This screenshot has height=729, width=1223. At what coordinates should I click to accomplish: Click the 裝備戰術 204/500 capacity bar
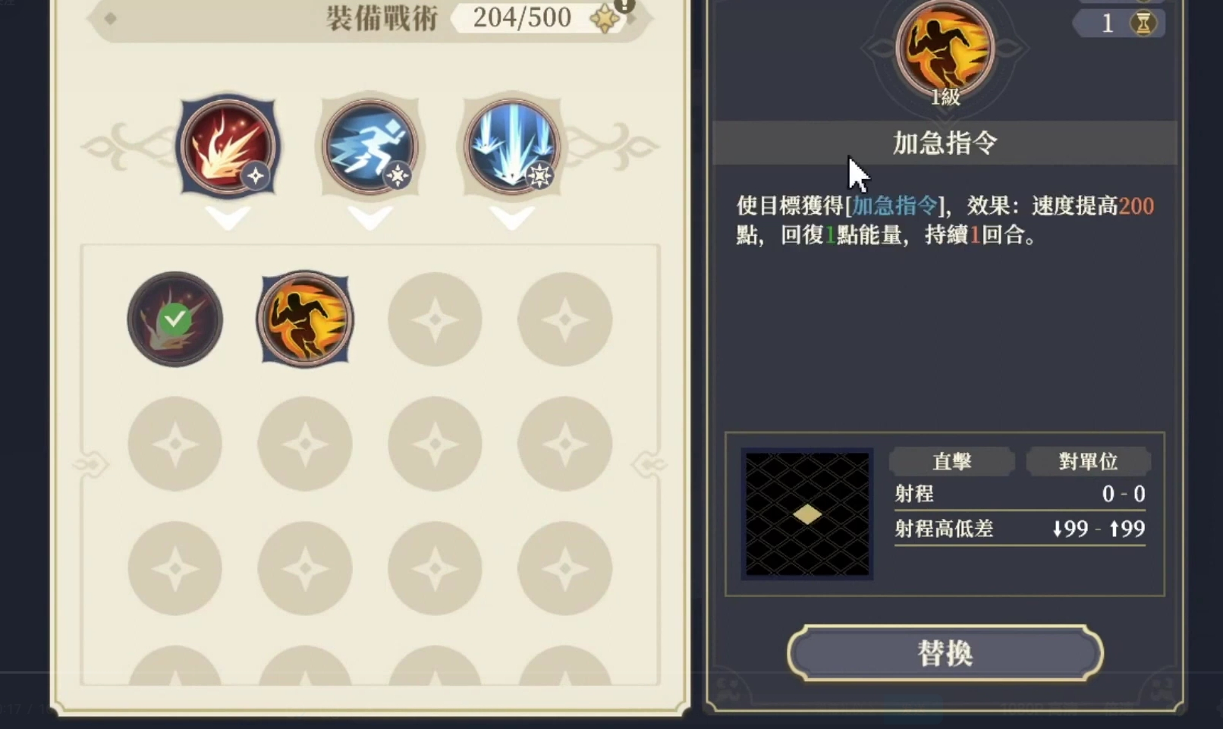tap(369, 18)
